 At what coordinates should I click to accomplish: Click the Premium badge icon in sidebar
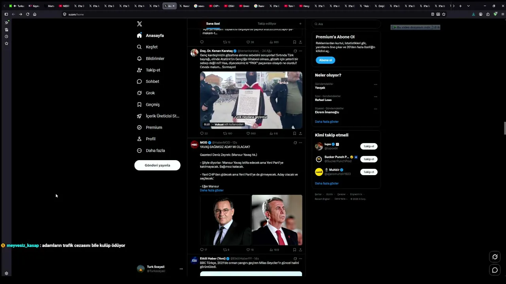(139, 127)
